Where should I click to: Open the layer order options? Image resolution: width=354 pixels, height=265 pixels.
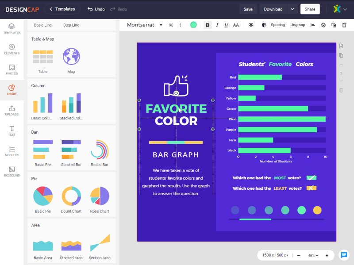pos(323,25)
